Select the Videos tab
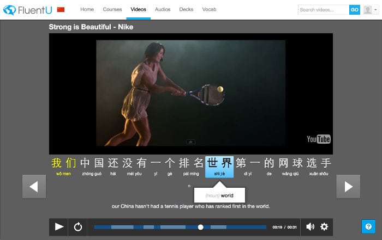The height and width of the screenshot is (240, 382). point(138,9)
